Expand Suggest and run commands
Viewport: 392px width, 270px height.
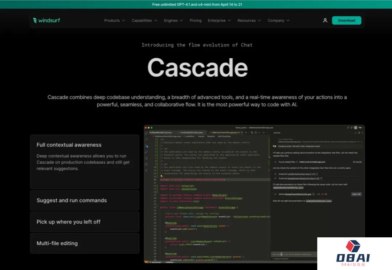[x=85, y=200]
